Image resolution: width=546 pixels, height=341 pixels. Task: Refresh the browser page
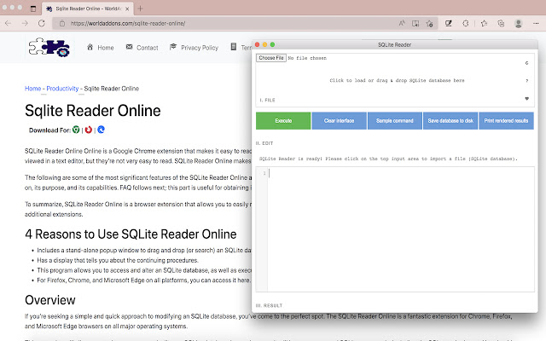tap(42, 23)
